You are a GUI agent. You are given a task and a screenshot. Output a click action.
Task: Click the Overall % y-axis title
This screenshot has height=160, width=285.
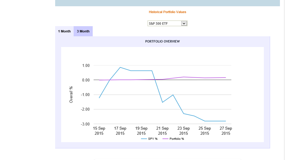click(71, 95)
